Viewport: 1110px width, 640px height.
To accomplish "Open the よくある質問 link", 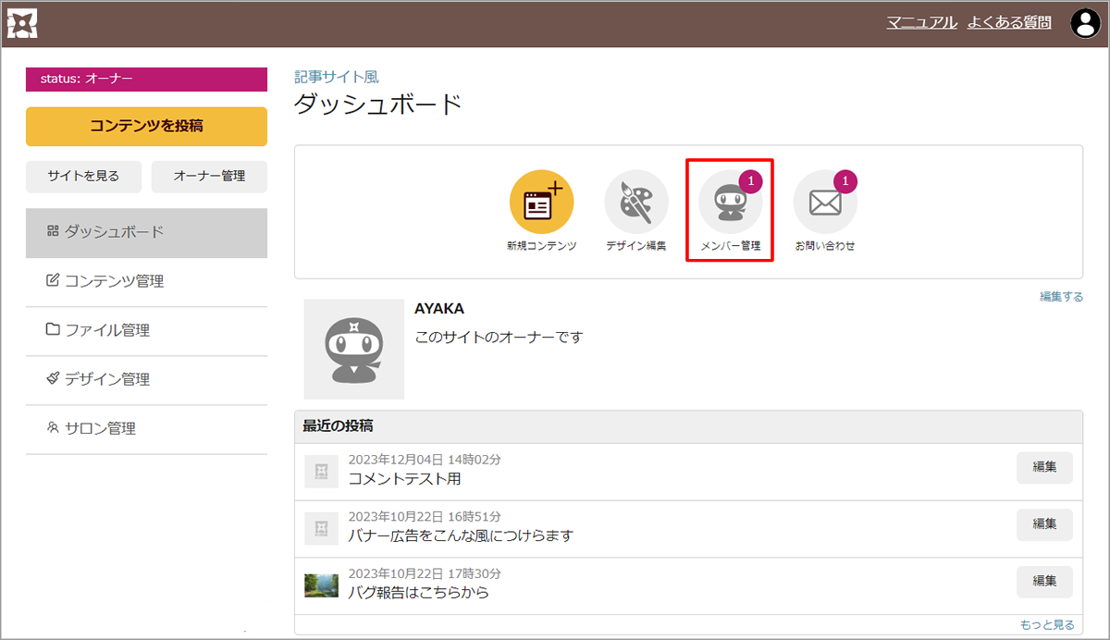I will [x=1009, y=23].
